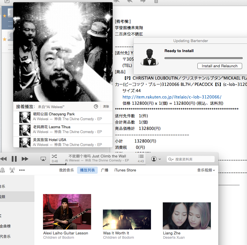Open the podcast antenna icon

click(12, 170)
